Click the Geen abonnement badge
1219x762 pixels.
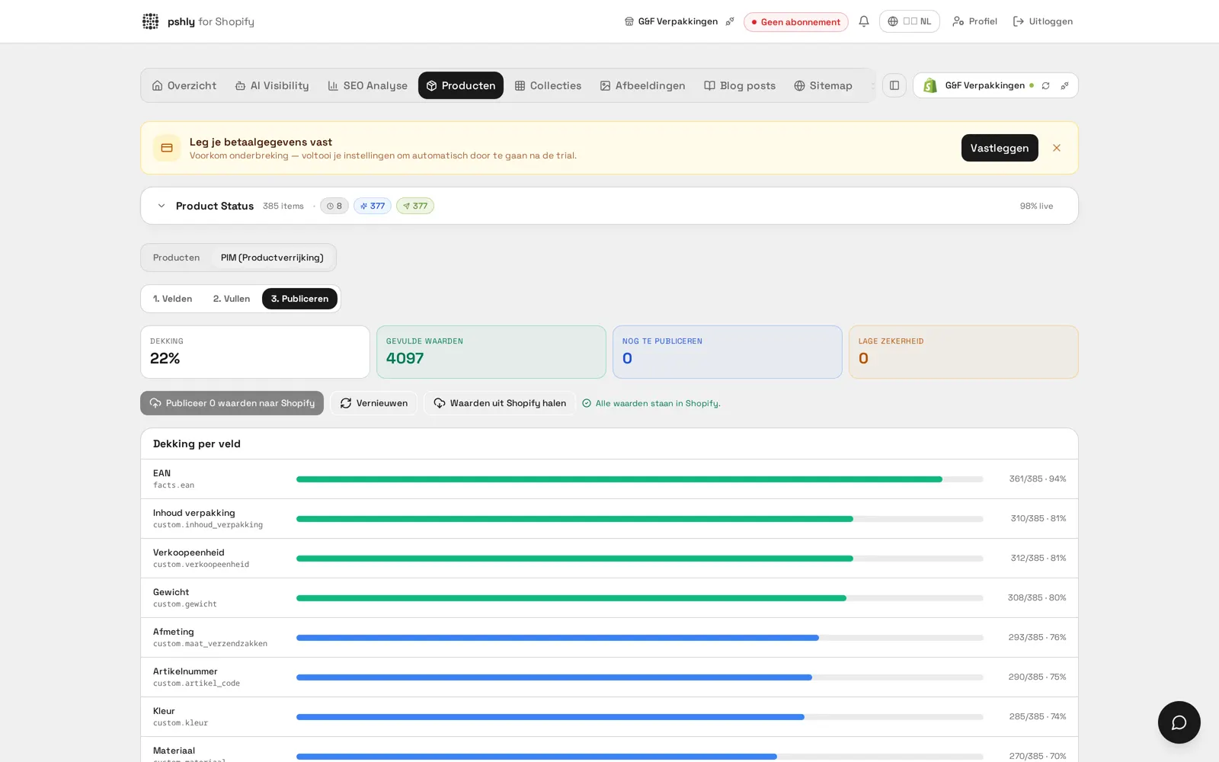click(x=796, y=21)
